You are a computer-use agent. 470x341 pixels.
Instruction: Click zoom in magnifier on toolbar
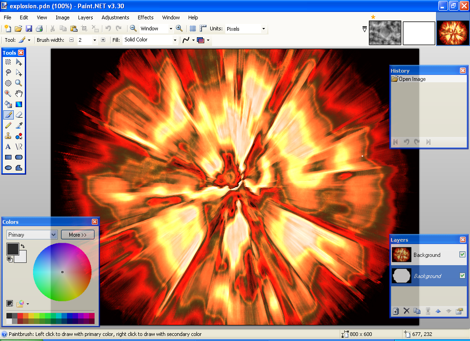tap(179, 28)
